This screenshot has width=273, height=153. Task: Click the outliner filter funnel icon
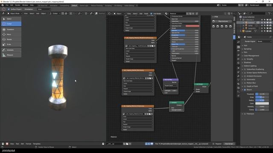[269, 13]
